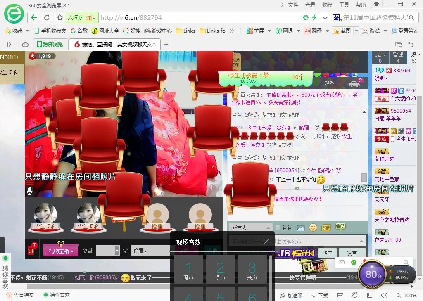Close the 现场音效 sound effects panel
This screenshot has width=423, height=301.
pos(266,242)
